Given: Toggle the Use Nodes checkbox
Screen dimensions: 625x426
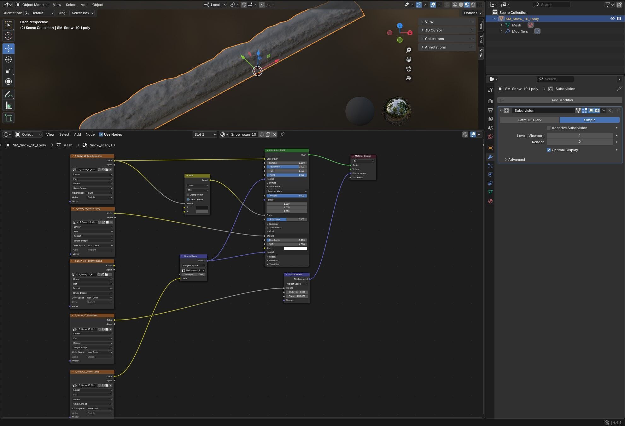Looking at the screenshot, I should point(101,134).
